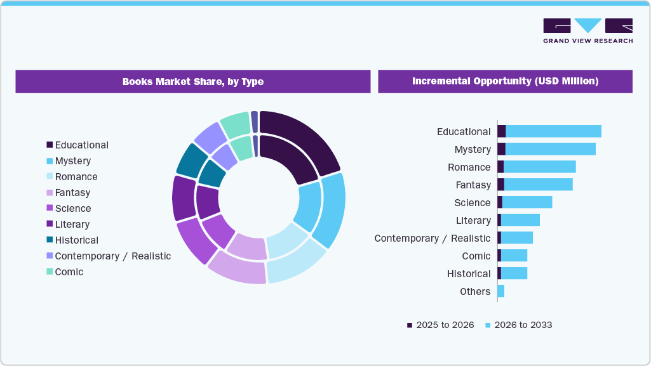This screenshot has width=651, height=366.
Task: Click the Others bar
Action: [x=502, y=291]
